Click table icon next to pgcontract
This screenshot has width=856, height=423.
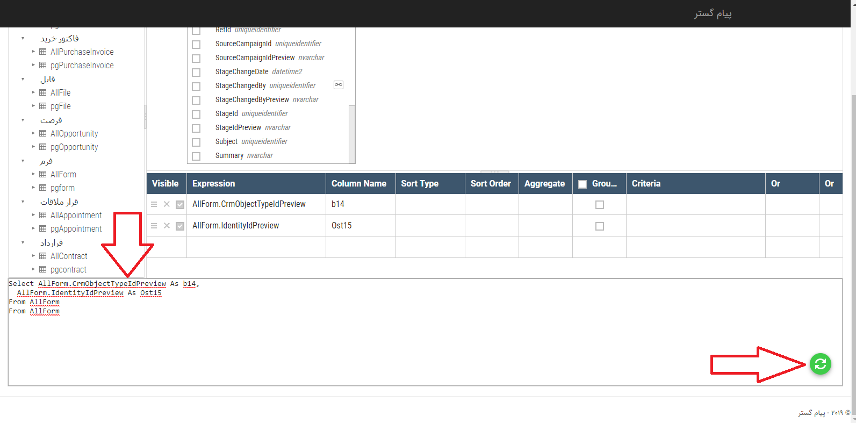point(43,269)
